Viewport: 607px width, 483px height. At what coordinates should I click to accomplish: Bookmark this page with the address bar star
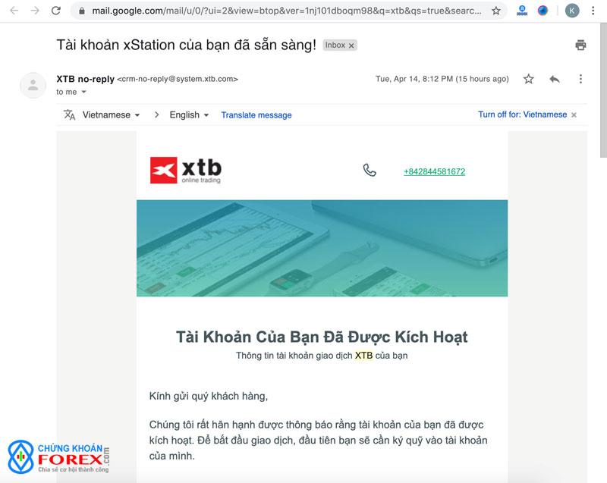(x=496, y=11)
